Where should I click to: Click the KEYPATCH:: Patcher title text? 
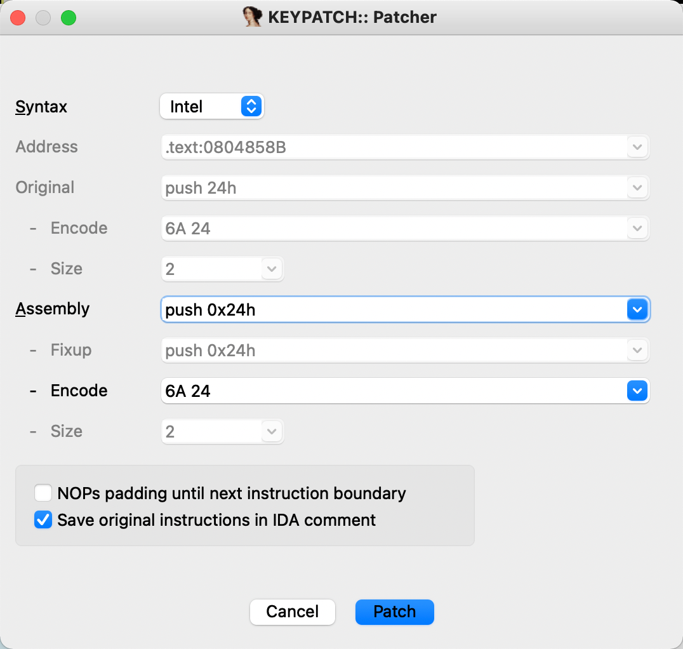tap(352, 17)
